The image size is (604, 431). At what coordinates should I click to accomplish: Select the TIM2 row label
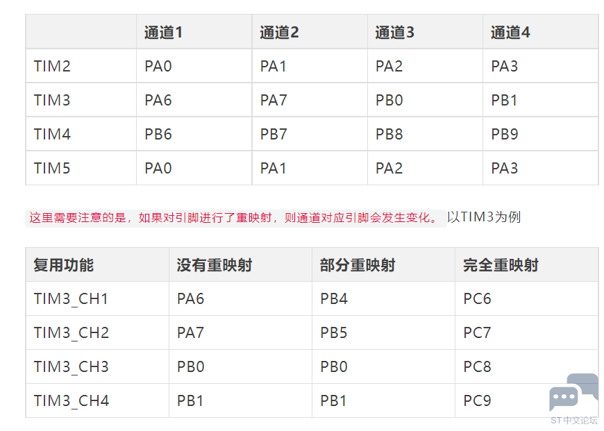coord(52,67)
